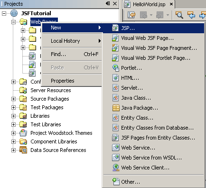Select the Server Resources node
This screenshot has width=206, height=188.
coord(51,90)
